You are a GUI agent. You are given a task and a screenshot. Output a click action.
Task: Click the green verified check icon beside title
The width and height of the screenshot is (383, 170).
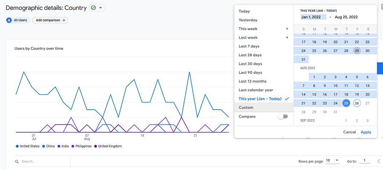coord(93,8)
